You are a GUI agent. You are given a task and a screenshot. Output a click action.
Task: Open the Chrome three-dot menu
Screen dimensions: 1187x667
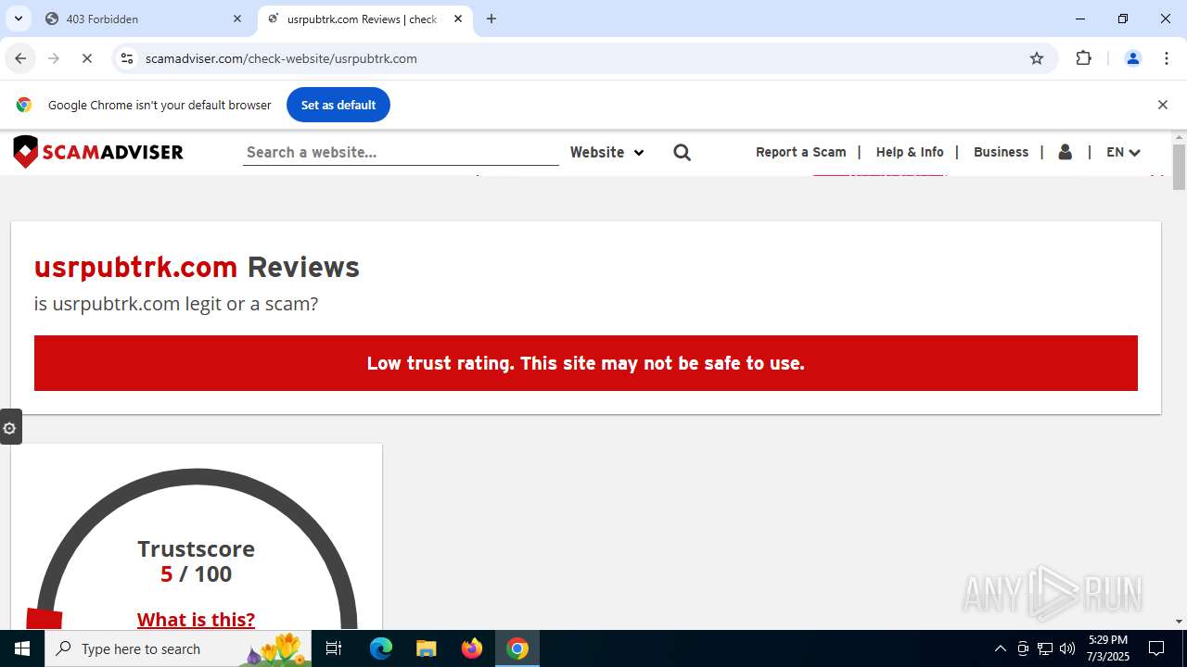[1167, 58]
